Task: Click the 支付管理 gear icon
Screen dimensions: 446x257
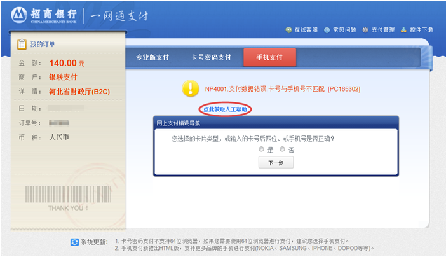Action: click(x=365, y=30)
